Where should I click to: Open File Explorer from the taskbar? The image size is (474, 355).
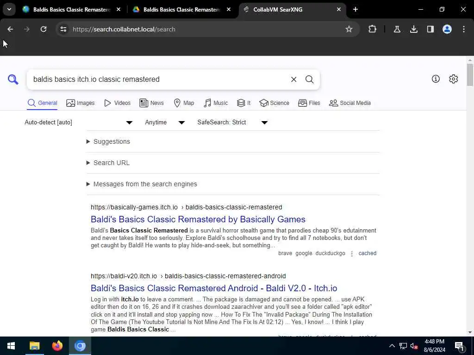[x=34, y=346]
